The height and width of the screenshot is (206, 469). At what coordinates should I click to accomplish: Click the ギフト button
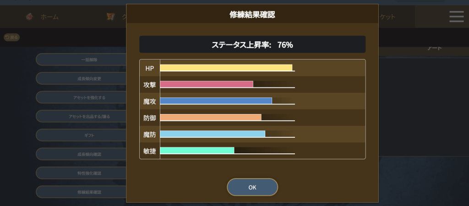pos(82,136)
